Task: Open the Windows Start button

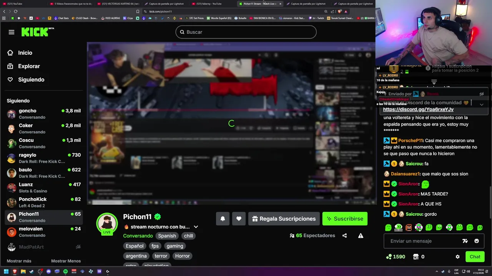Action: [x=7, y=271]
